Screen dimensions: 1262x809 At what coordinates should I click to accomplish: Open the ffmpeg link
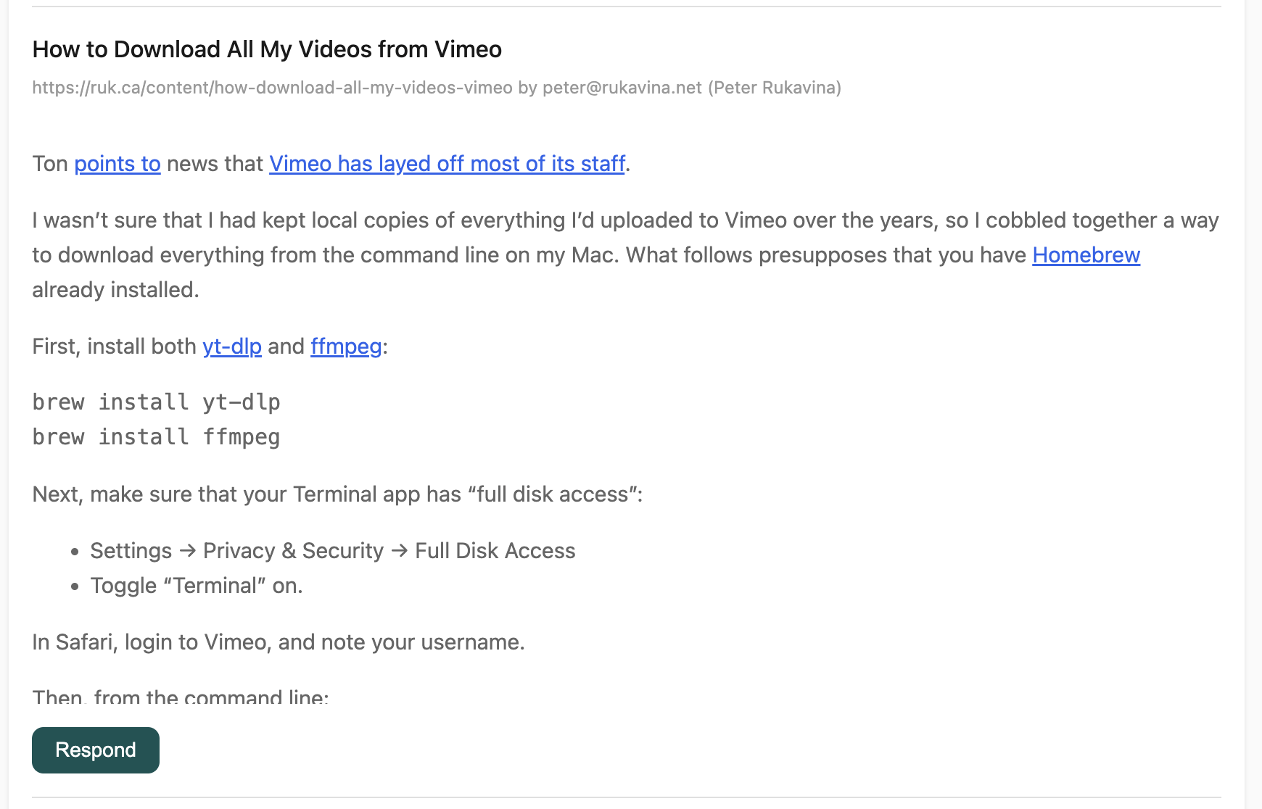[x=346, y=347]
